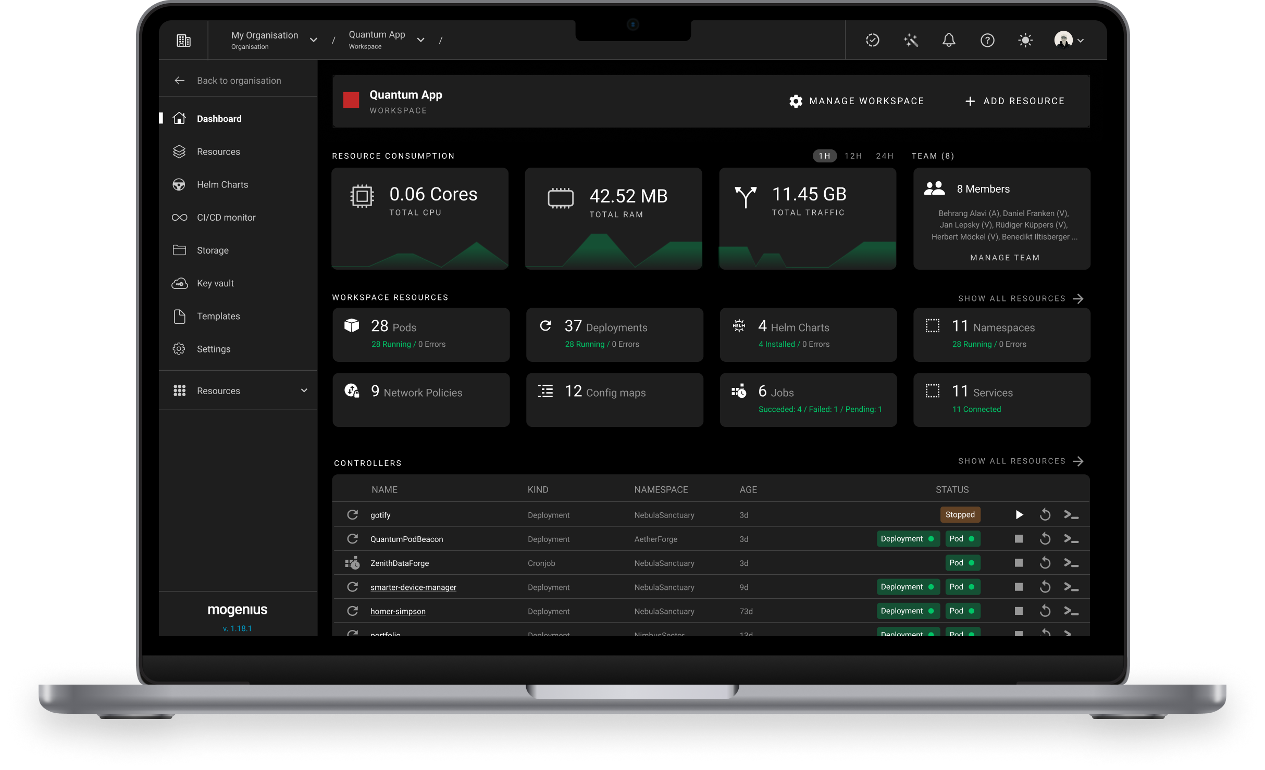Click the organisation building icon in header
Image resolution: width=1265 pixels, height=770 pixels.
183,41
